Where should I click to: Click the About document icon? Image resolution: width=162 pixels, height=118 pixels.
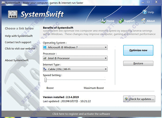click(x=143, y=21)
